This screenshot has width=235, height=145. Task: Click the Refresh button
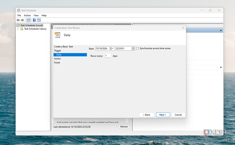click(124, 127)
